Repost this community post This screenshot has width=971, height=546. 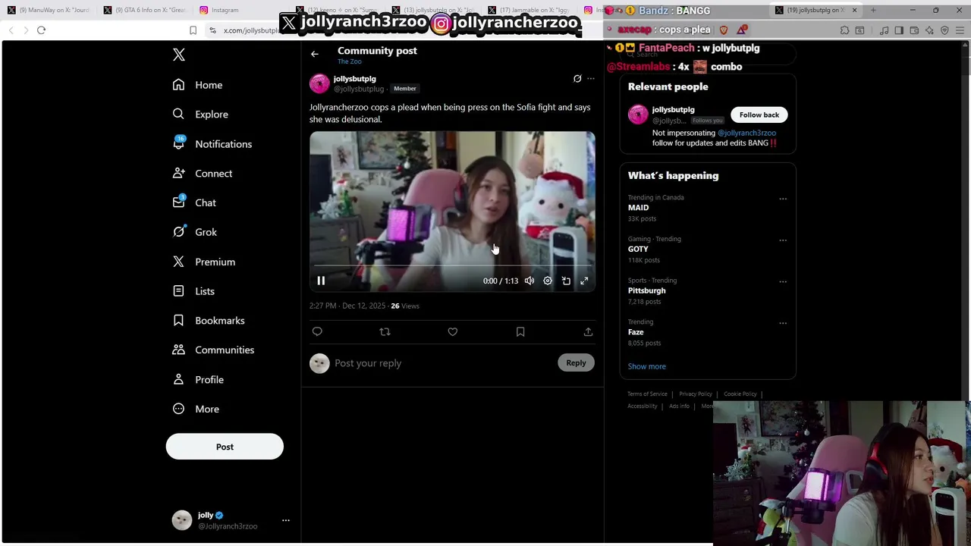pos(385,331)
